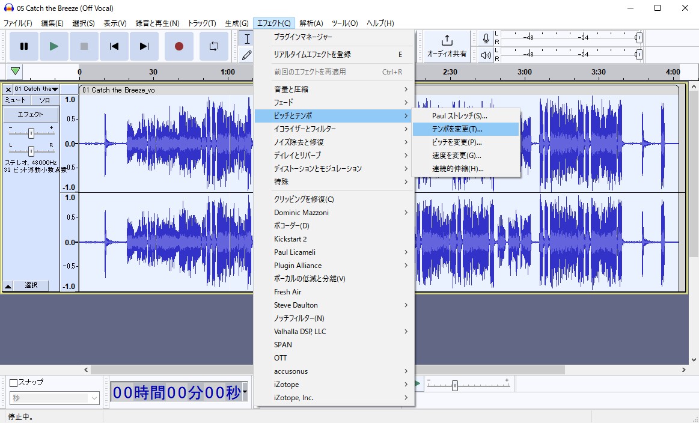The width and height of the screenshot is (699, 423).
Task: Start playback with the green Play button
Action: click(x=54, y=46)
